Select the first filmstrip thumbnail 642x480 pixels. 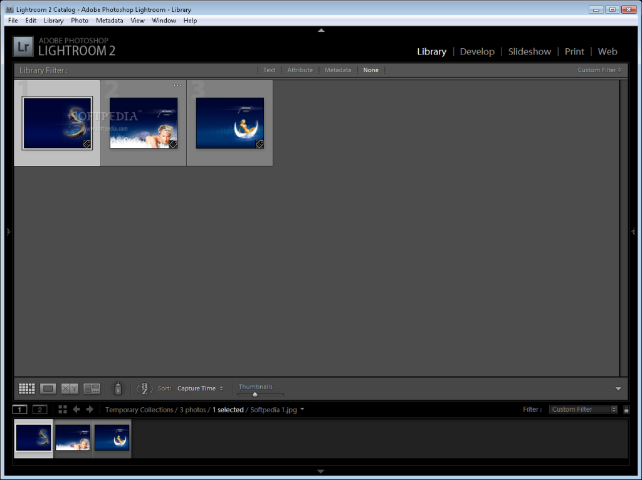click(34, 437)
